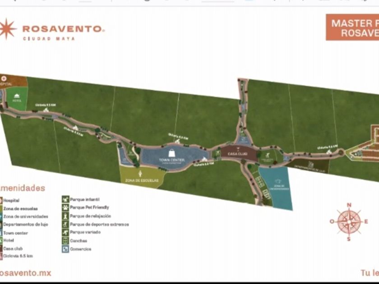Click the Hospital zone on the map
379x284 pixels.
point(12,82)
